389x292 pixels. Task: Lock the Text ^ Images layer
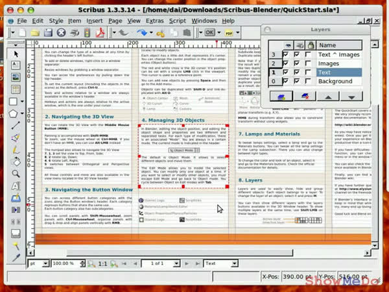click(308, 54)
